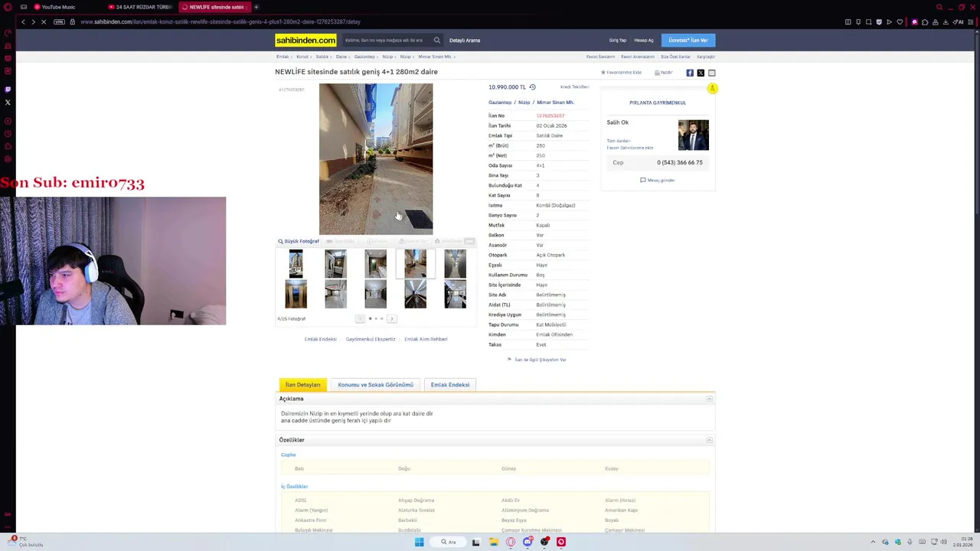
Task: Select the first building exterior thumbnail
Action: click(296, 263)
